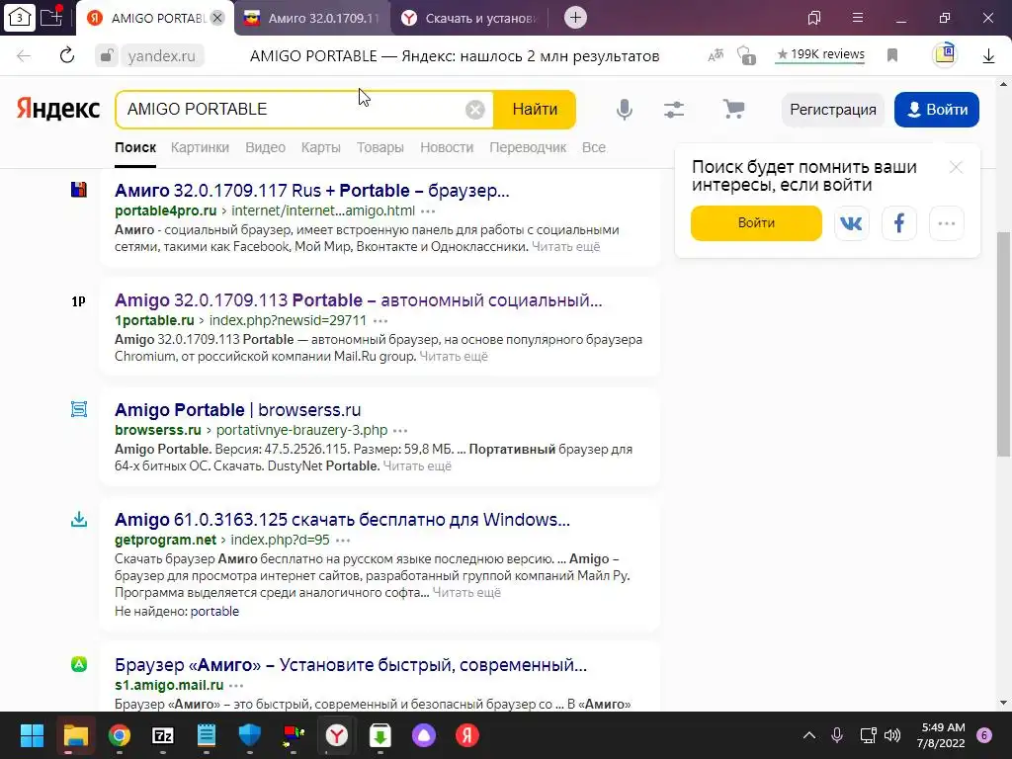Open the Амиго 32.0.1709.117 Rus + Portable result
This screenshot has width=1012, height=759.
pos(311,191)
